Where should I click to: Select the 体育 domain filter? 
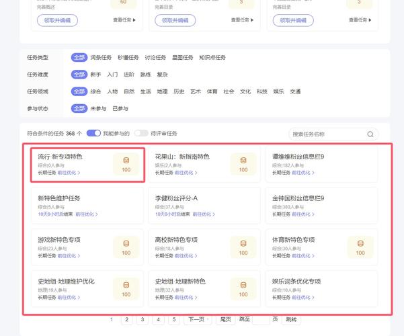coord(212,91)
